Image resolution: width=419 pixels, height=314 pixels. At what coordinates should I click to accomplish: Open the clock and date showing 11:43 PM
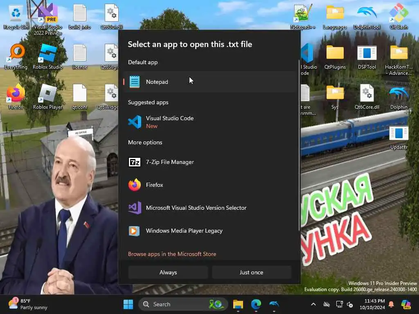372,304
